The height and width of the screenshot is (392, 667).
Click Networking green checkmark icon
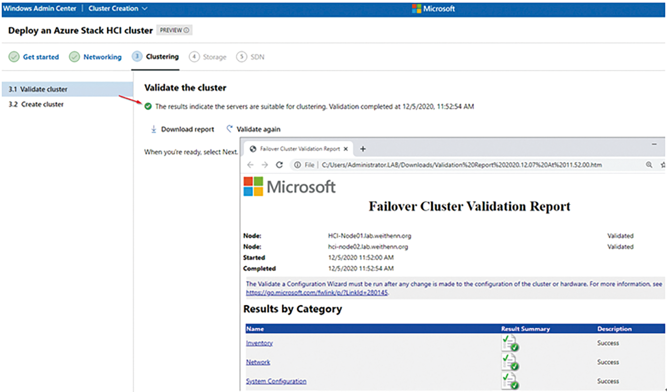click(74, 57)
